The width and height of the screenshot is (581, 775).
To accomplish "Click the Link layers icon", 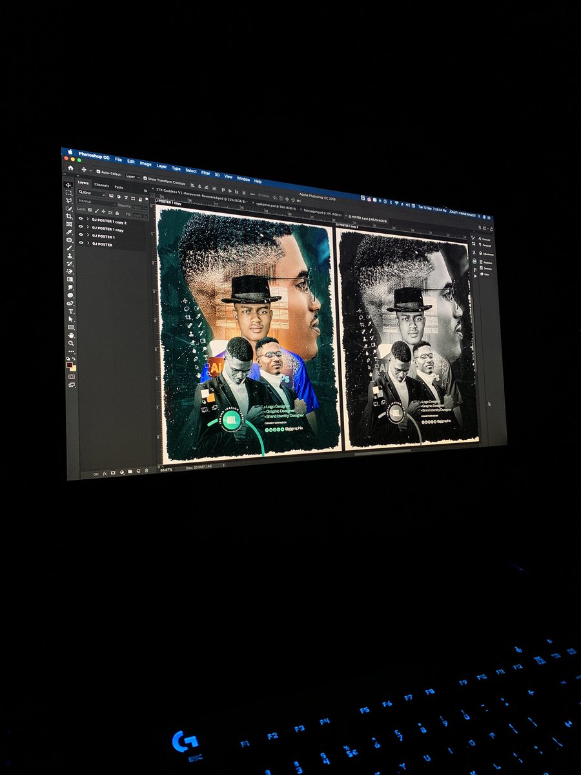I will point(96,474).
